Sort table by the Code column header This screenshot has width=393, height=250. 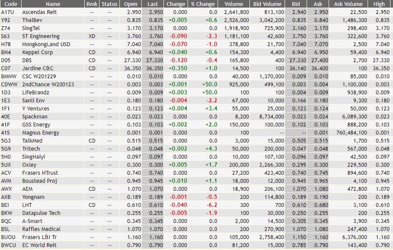coord(11,4)
